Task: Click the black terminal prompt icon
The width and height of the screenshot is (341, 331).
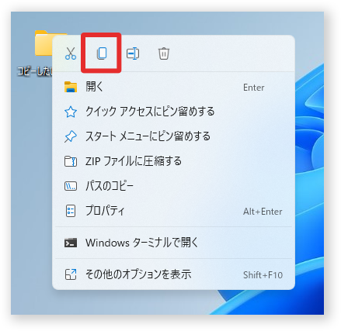Action: click(x=71, y=243)
